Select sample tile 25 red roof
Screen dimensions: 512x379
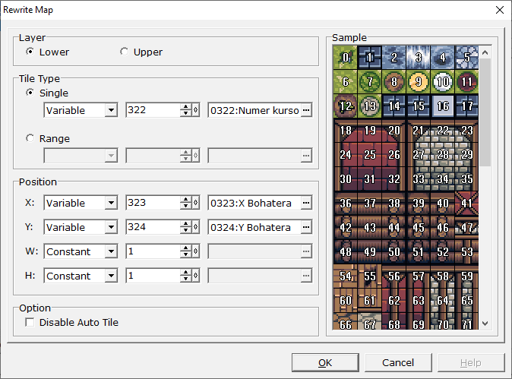[x=370, y=155]
